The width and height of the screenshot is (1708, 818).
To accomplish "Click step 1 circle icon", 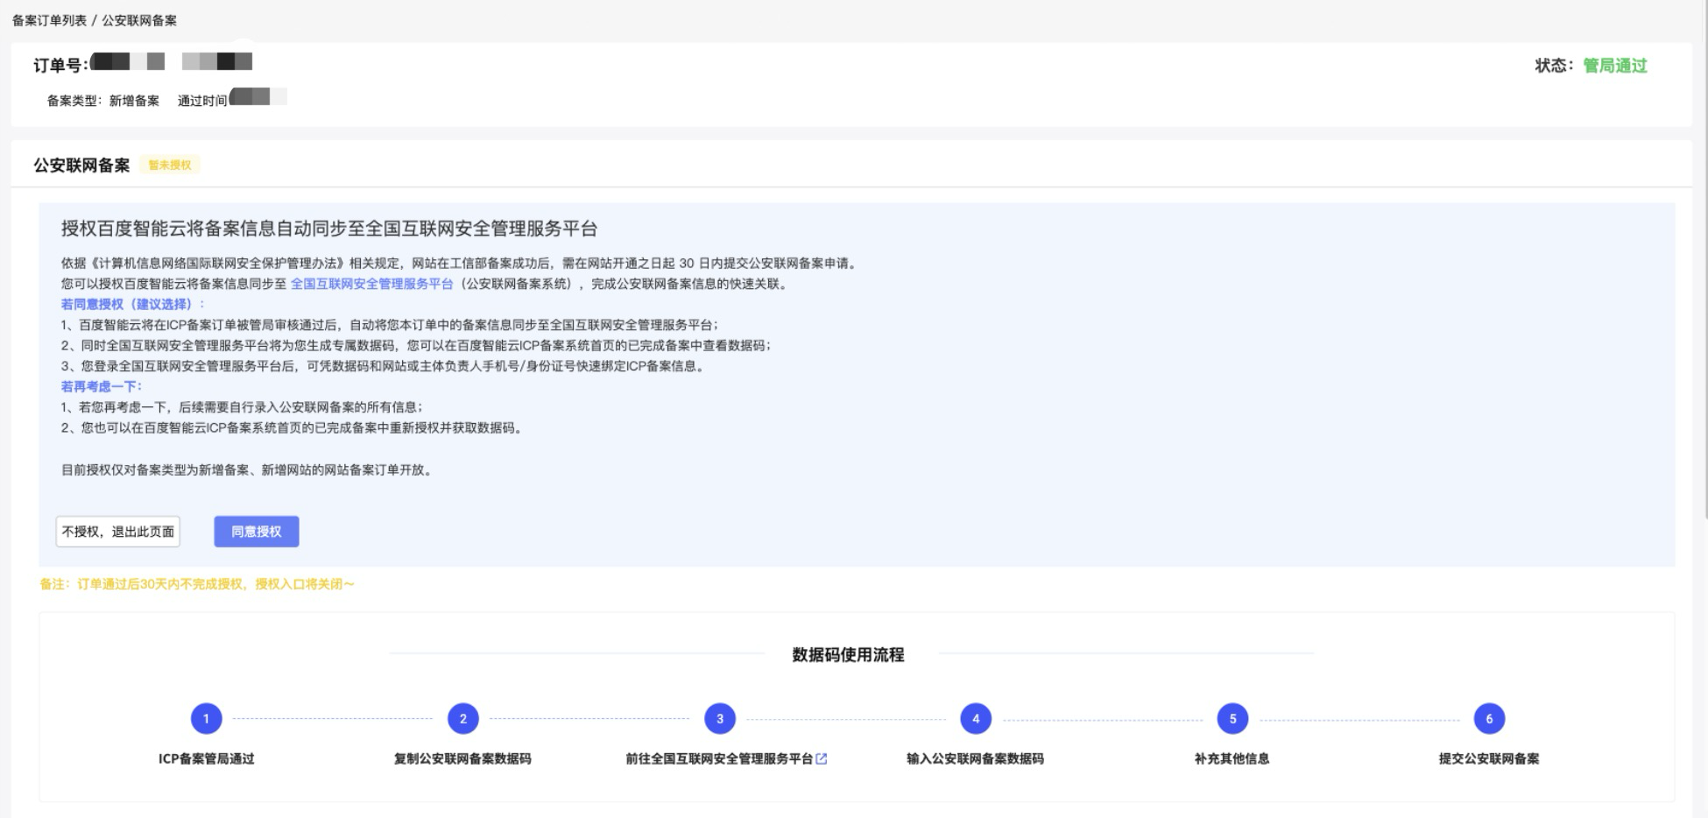I will [206, 719].
